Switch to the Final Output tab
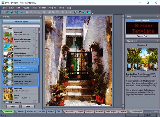The width and height of the screenshot is (160, 117). coord(137,112)
